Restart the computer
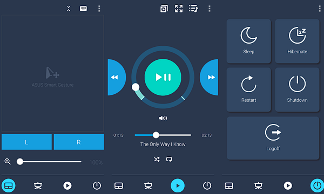The height and width of the screenshot is (194, 324). (x=249, y=89)
